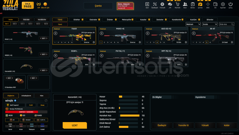Click the Kaldır button
Screen dimensions: 239x135
[x=227, y=125]
